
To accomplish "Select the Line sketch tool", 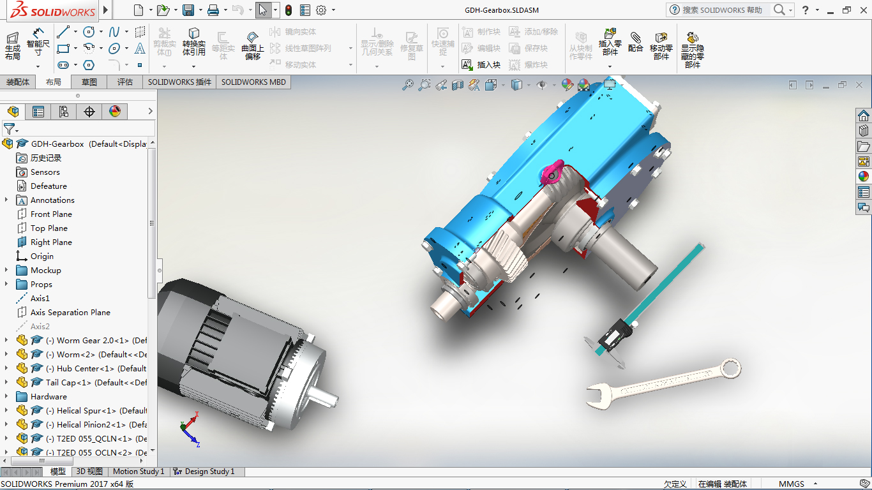I will [x=63, y=32].
